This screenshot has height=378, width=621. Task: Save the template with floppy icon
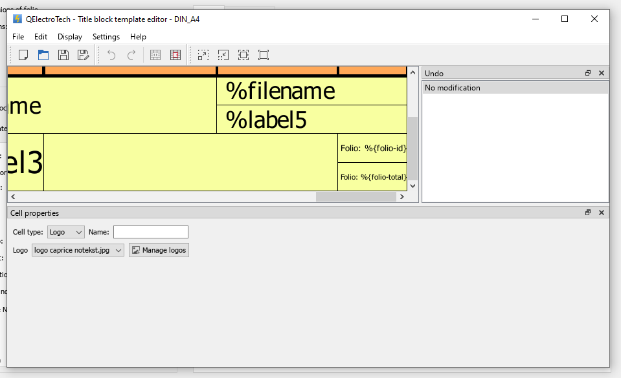(63, 55)
